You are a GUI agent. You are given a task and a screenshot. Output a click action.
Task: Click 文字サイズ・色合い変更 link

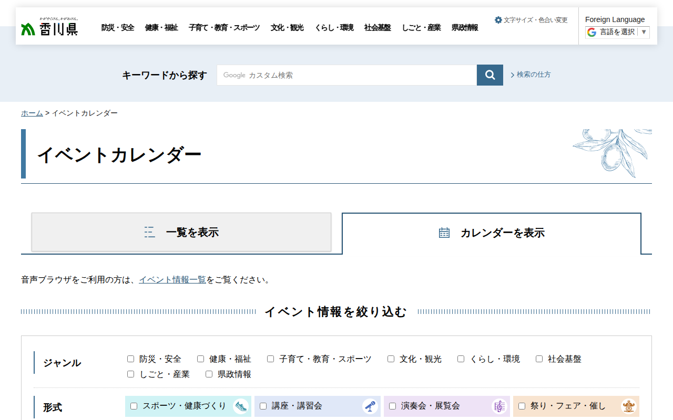point(535,20)
